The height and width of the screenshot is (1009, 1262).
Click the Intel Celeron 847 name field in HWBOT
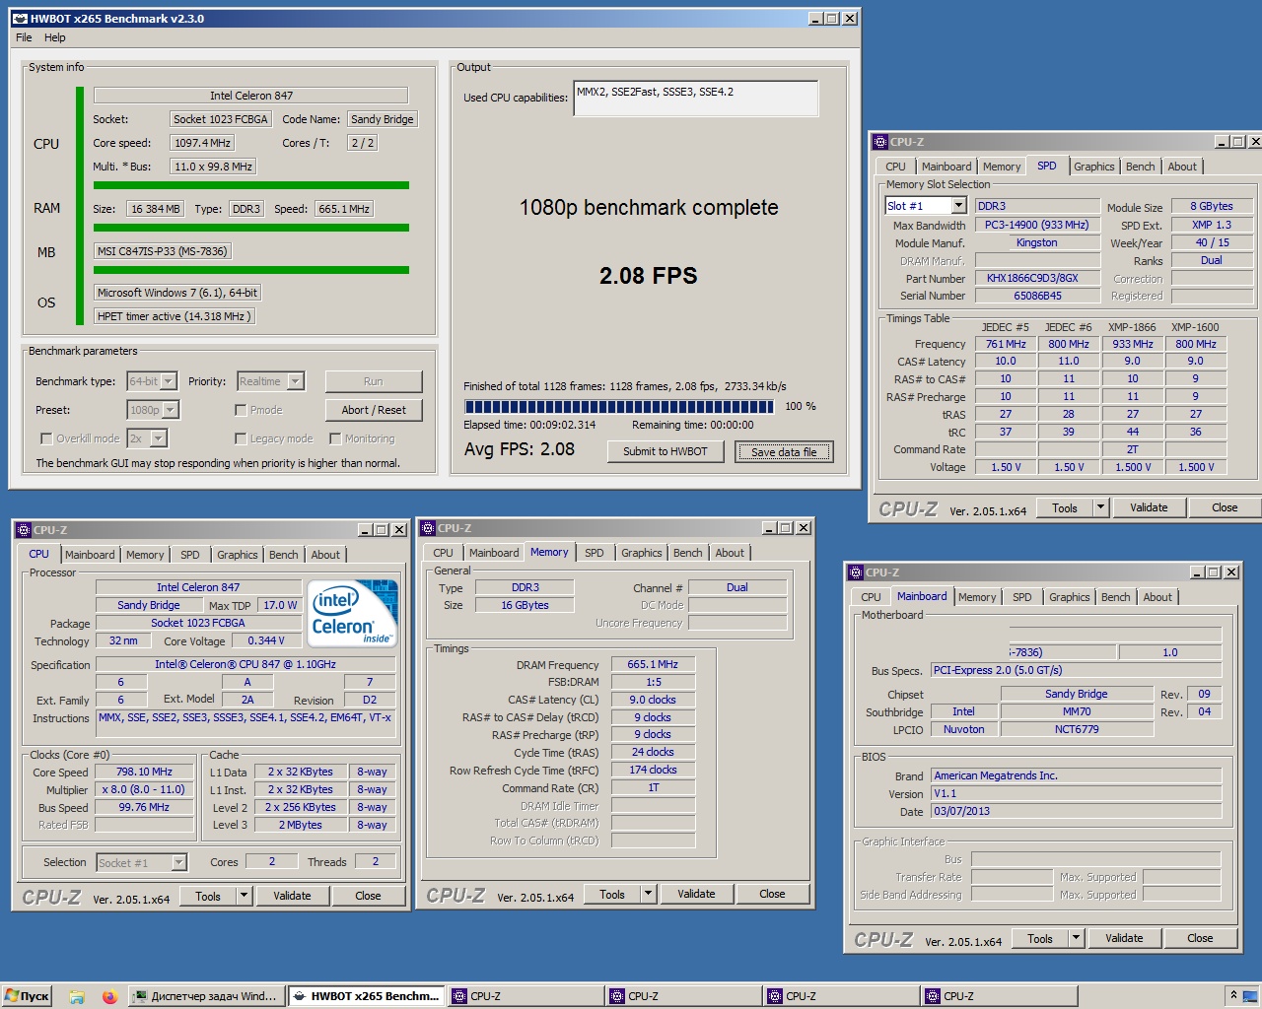250,96
